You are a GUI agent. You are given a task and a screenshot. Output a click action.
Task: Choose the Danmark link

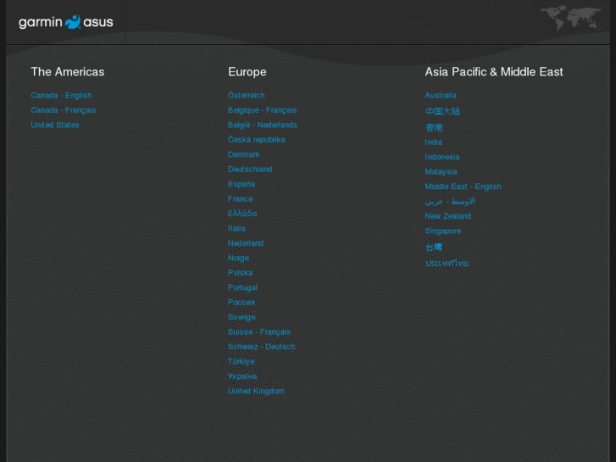pyautogui.click(x=243, y=154)
